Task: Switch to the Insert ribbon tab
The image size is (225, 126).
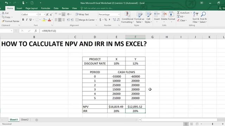Action: pyautogui.click(x=19, y=8)
